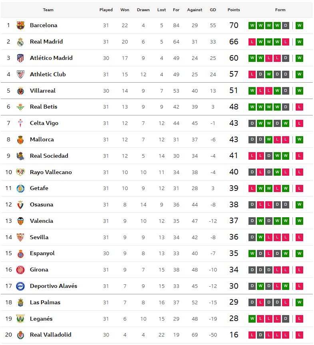Click the Real Sociedad crest icon
The width and height of the screenshot is (314, 345).
[x=20, y=156]
